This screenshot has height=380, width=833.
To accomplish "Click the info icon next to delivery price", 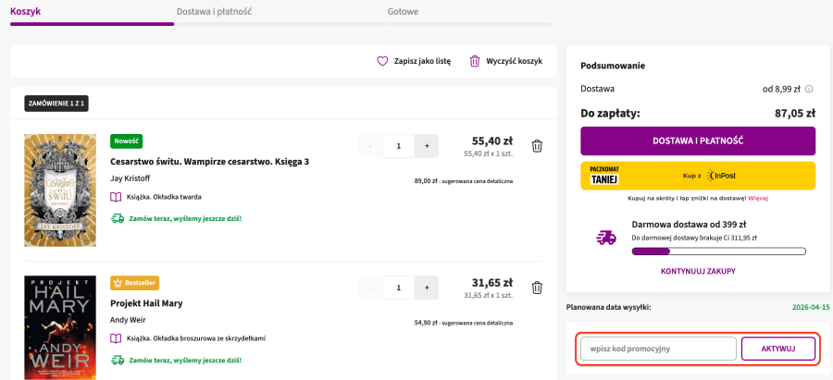I will (x=809, y=89).
